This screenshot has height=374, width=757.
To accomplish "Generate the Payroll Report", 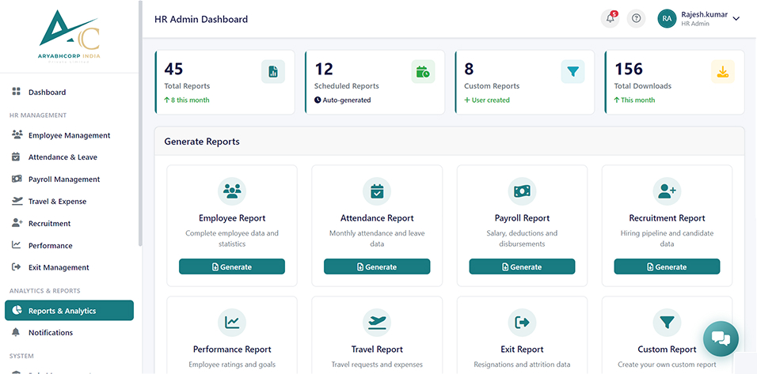I will click(x=522, y=266).
